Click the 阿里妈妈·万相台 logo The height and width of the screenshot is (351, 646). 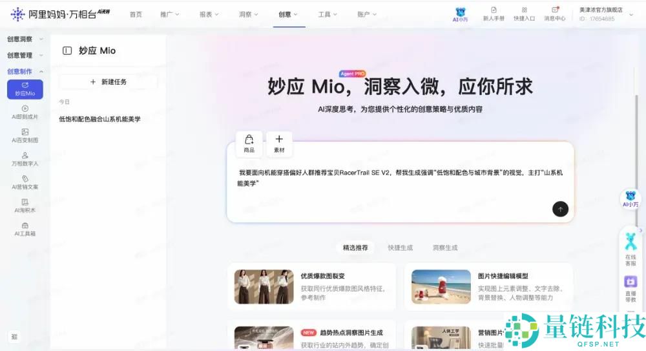coord(60,14)
